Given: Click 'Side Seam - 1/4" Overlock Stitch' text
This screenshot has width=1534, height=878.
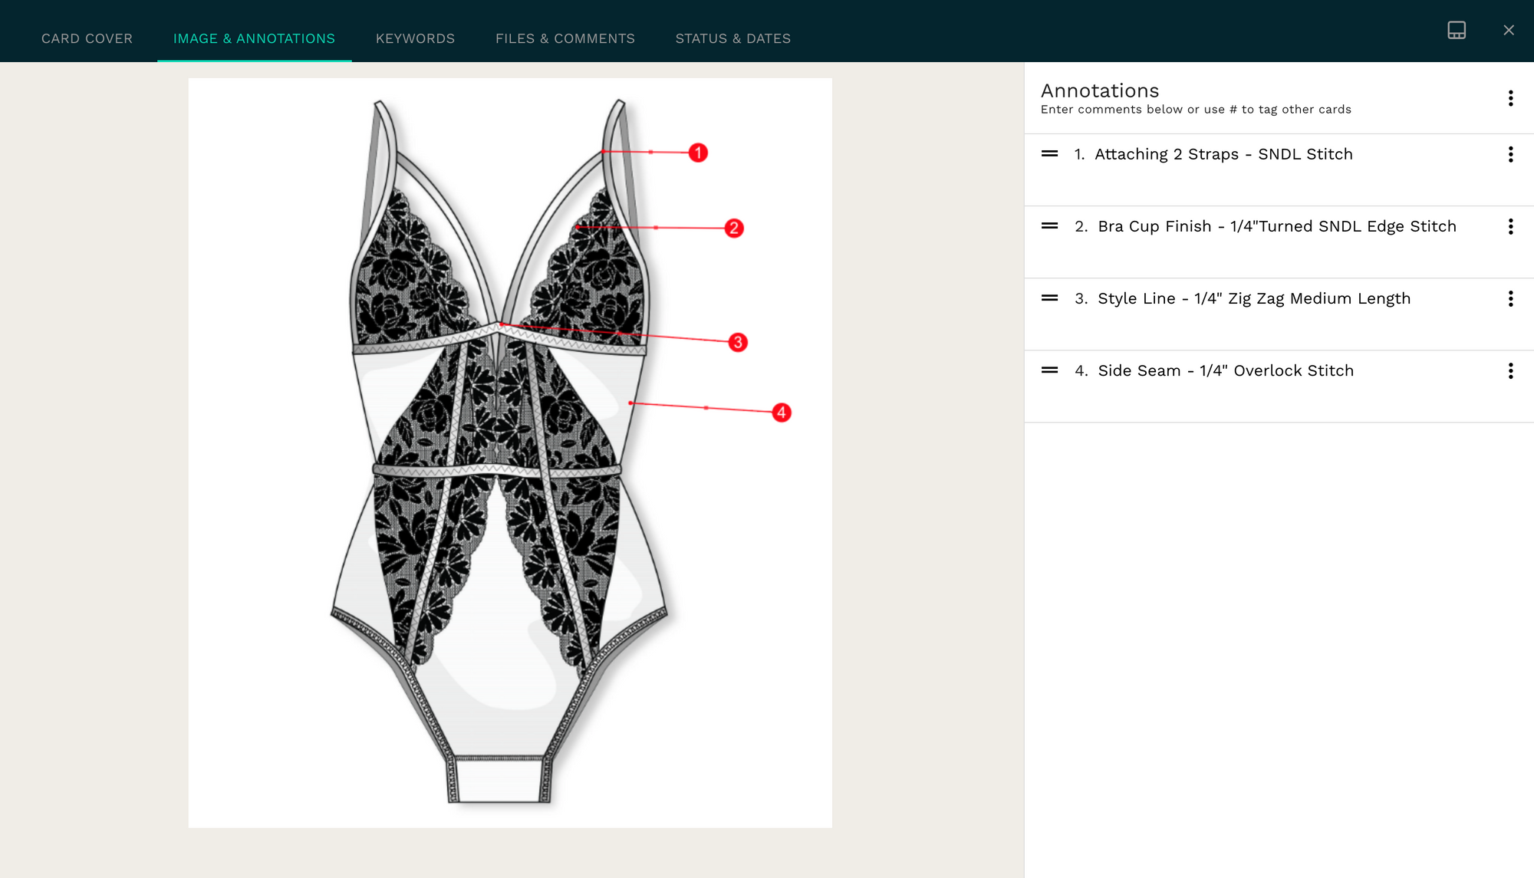Looking at the screenshot, I should pos(1226,370).
